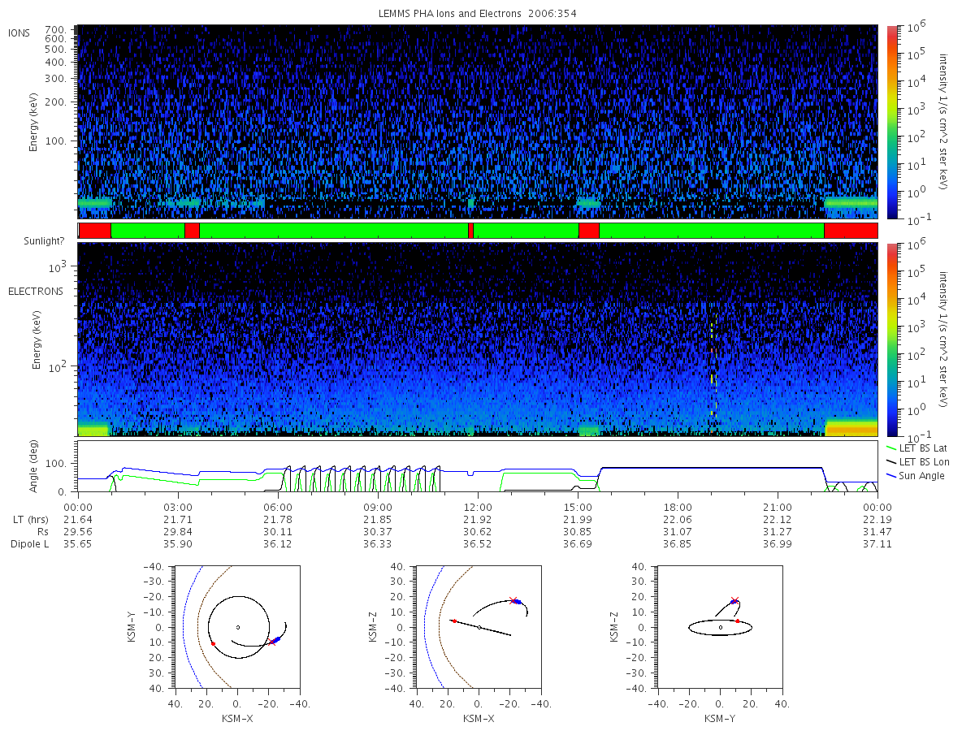Click the final red segment of the sunlight bar
975x731 pixels.
[851, 231]
